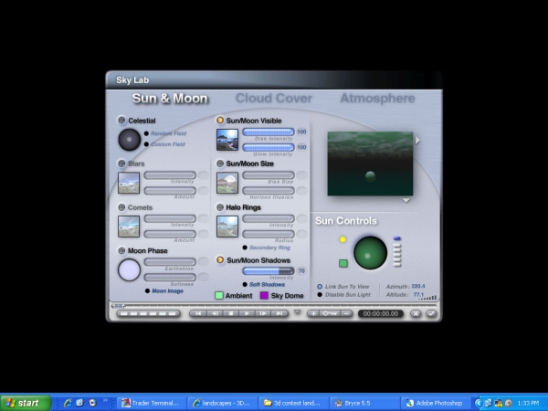Screen dimensions: 548x411
Task: Click the sky preview render window
Action: point(370,163)
